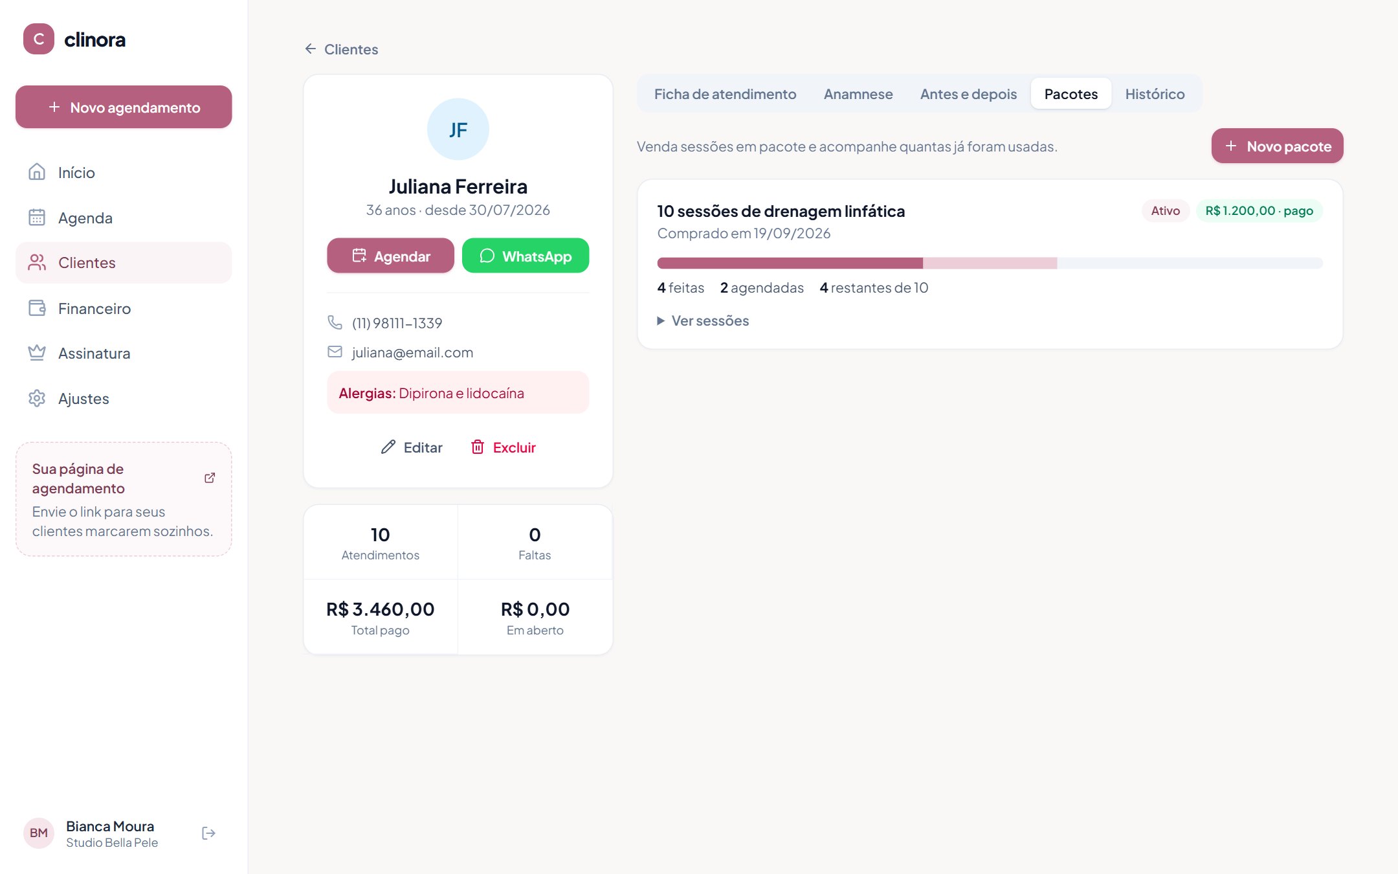The height and width of the screenshot is (874, 1398).
Task: Click the Excluir trash button
Action: [x=504, y=447]
